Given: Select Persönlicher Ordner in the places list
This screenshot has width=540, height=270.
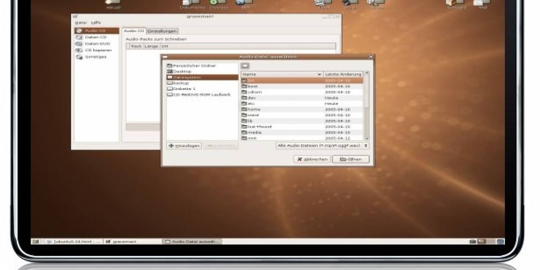Looking at the screenshot, I should 202,66.
